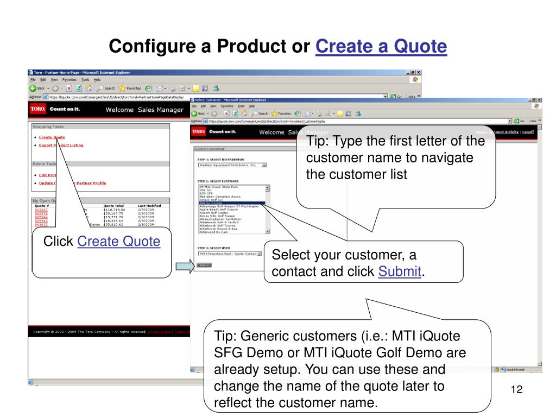Open Tools menu in Select Customer window
The height and width of the screenshot is (417, 556).
coord(241,106)
